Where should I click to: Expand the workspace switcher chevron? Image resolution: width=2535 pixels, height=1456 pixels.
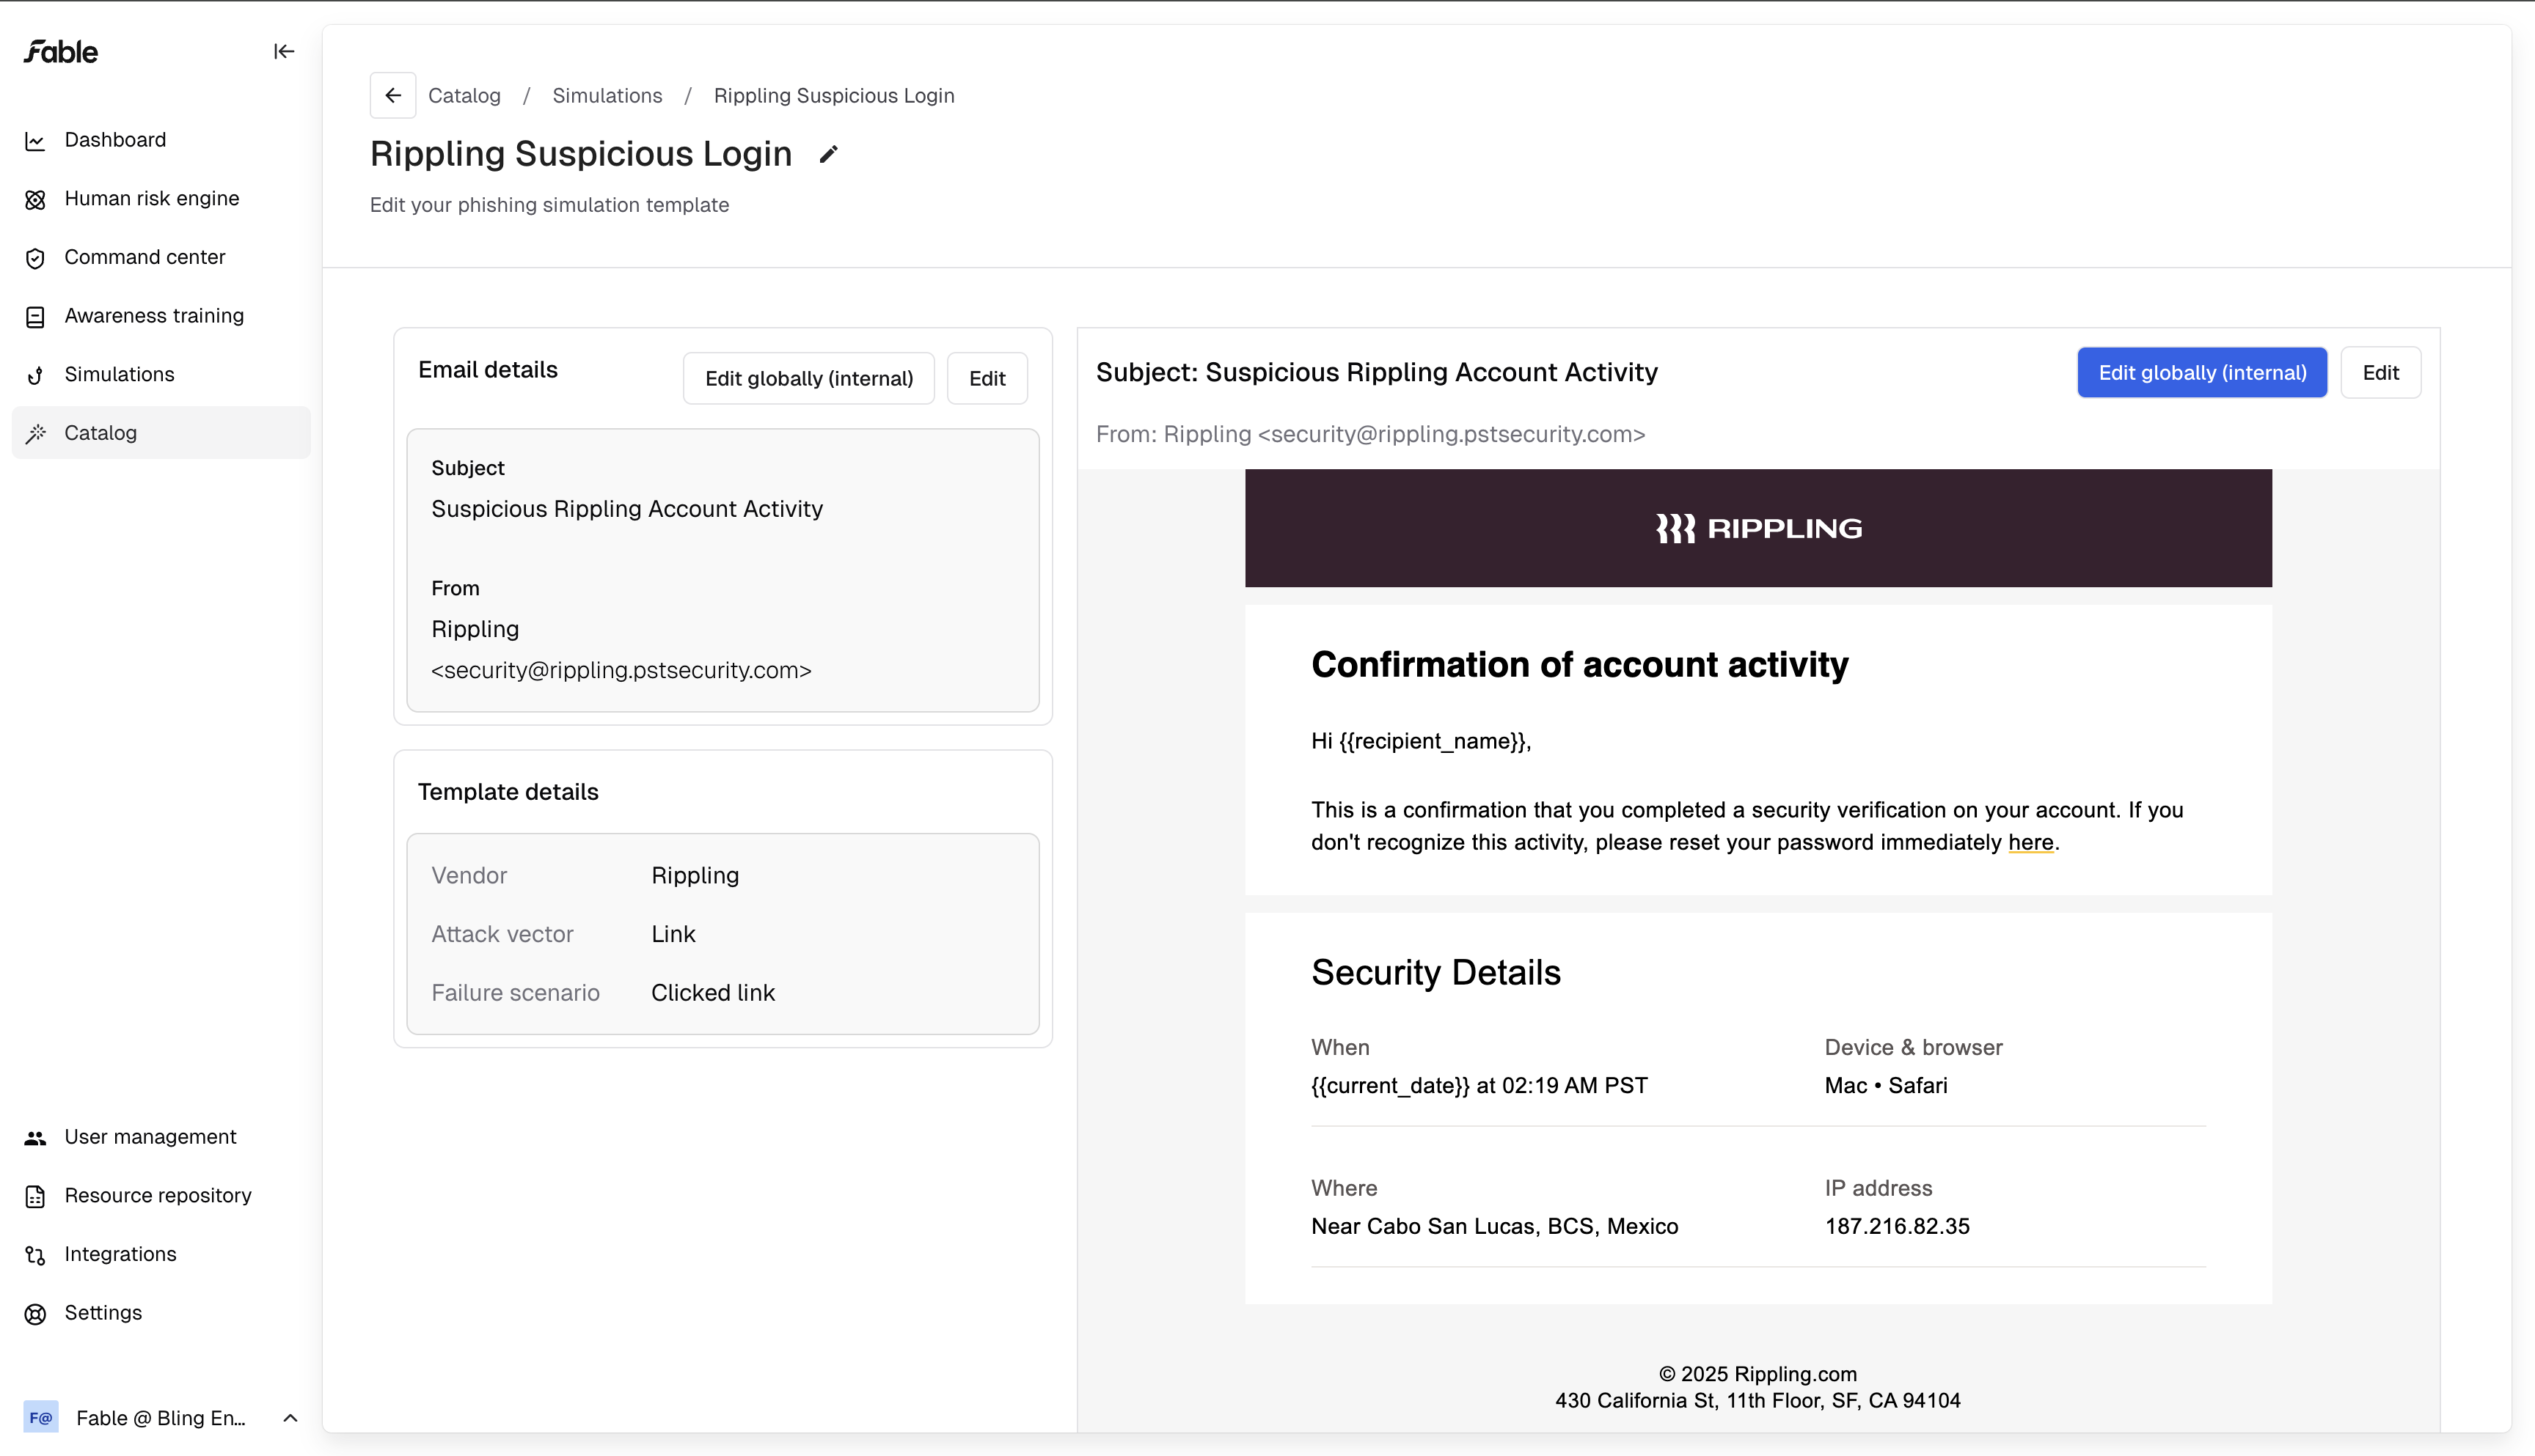click(x=290, y=1417)
